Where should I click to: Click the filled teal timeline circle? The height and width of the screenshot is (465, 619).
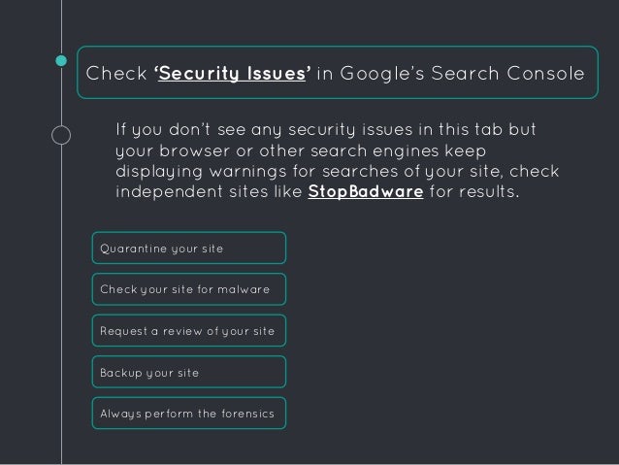(62, 60)
